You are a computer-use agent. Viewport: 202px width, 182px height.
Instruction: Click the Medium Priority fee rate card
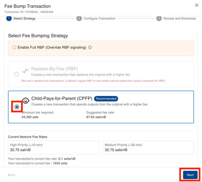148,147
